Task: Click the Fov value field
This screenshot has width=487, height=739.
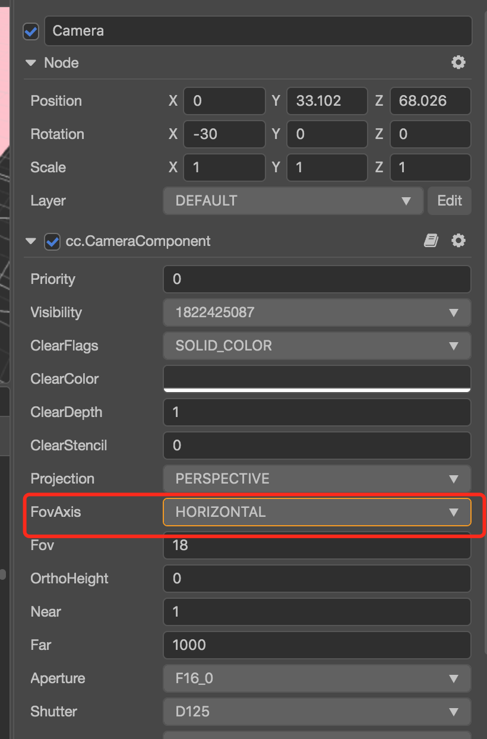Action: click(x=317, y=545)
